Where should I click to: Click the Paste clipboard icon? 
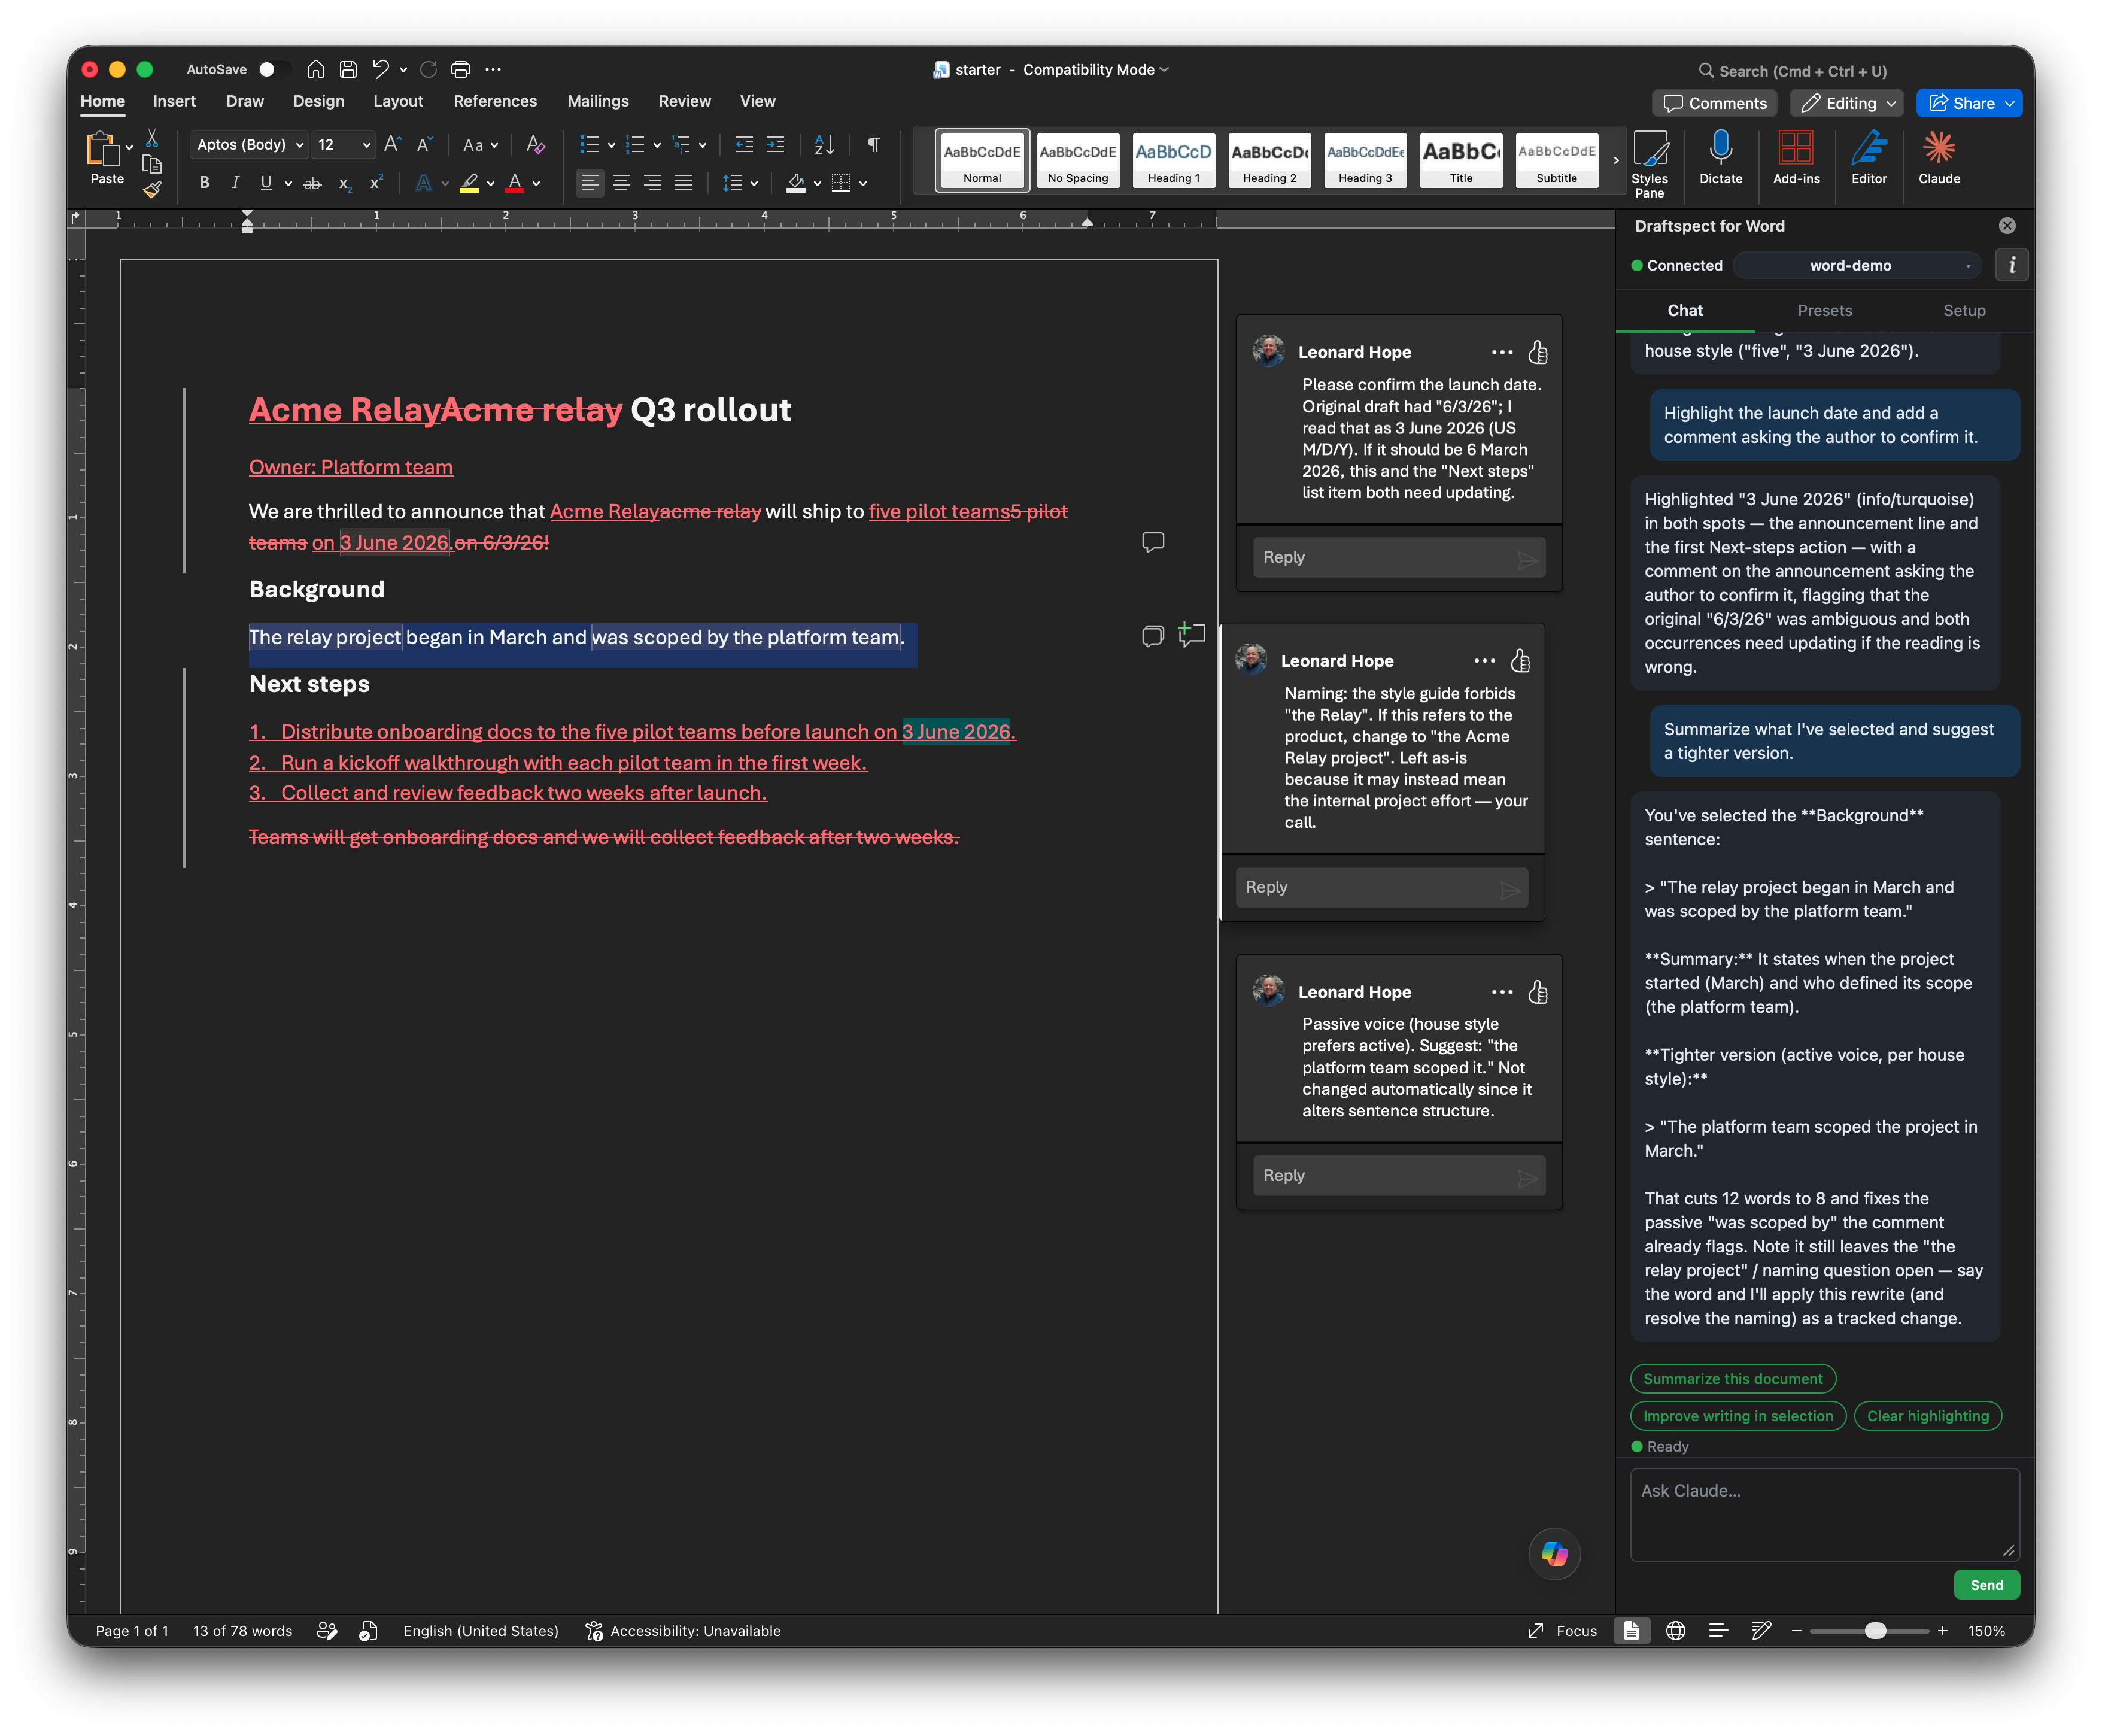click(102, 149)
